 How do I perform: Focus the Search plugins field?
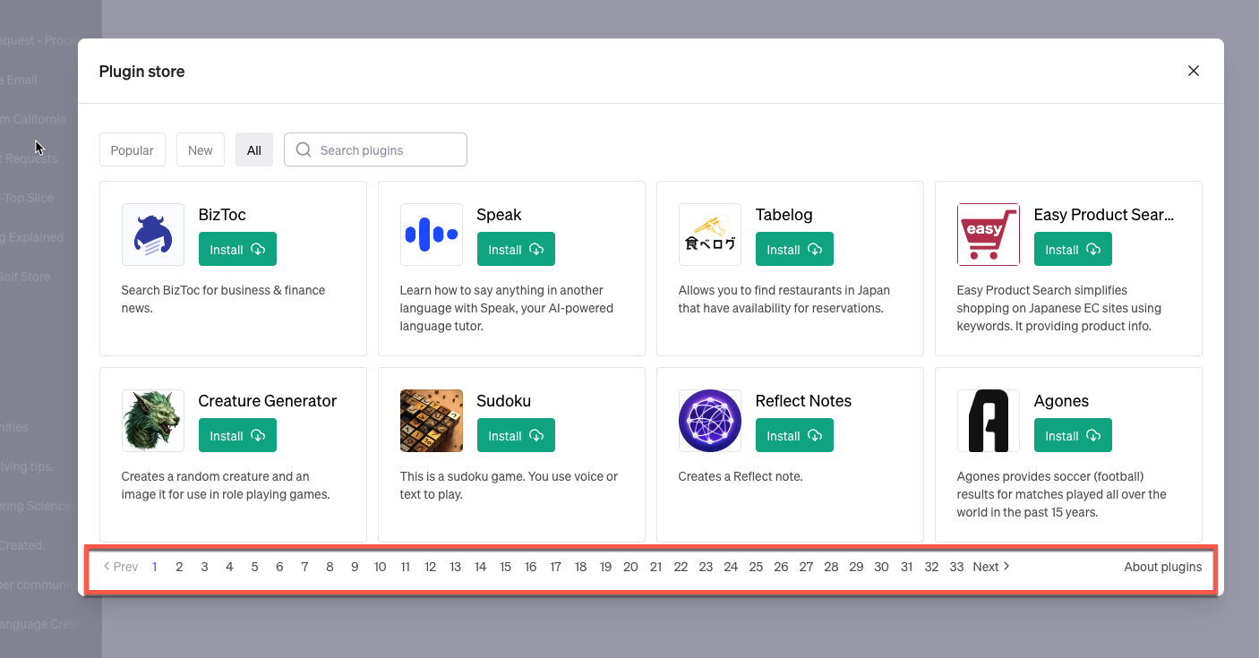(x=375, y=150)
